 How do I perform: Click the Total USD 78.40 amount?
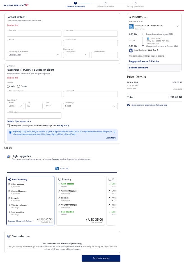tap(175, 97)
